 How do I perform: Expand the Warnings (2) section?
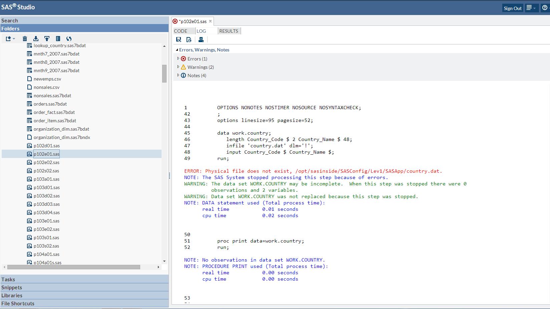click(179, 67)
